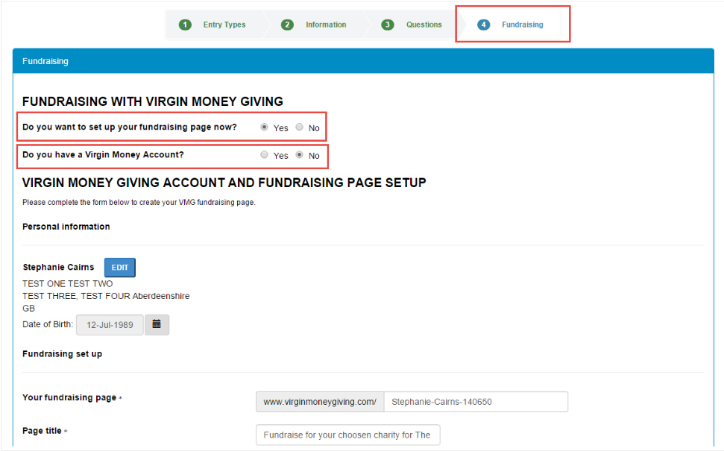The image size is (724, 451).
Task: Edit the fundraising page URL field Stephanie-Cairns-140650
Action: (476, 402)
